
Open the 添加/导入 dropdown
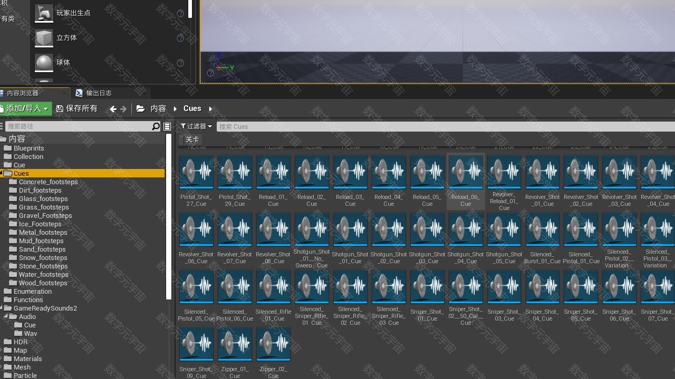(x=25, y=109)
